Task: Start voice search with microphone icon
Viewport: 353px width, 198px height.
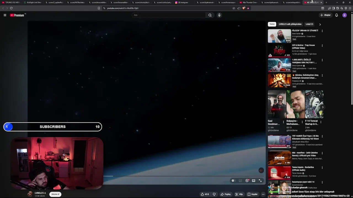Action: [x=219, y=15]
